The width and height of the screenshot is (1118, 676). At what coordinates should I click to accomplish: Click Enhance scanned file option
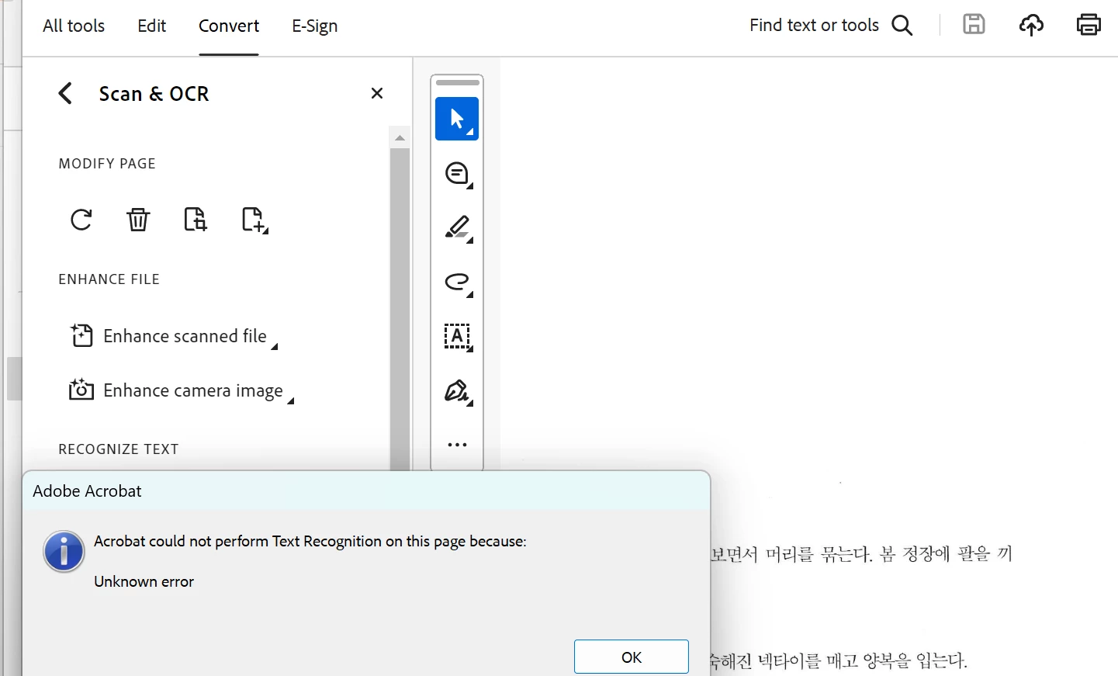tap(185, 336)
